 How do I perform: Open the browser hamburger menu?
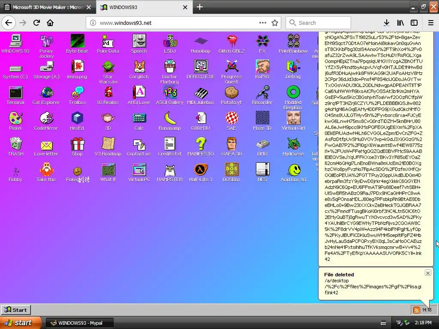(430, 23)
